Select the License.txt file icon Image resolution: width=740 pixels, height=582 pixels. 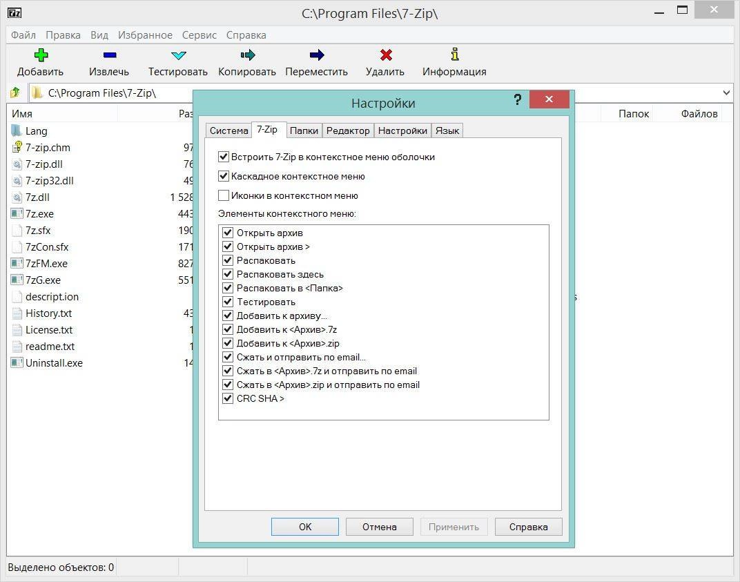[x=17, y=329]
